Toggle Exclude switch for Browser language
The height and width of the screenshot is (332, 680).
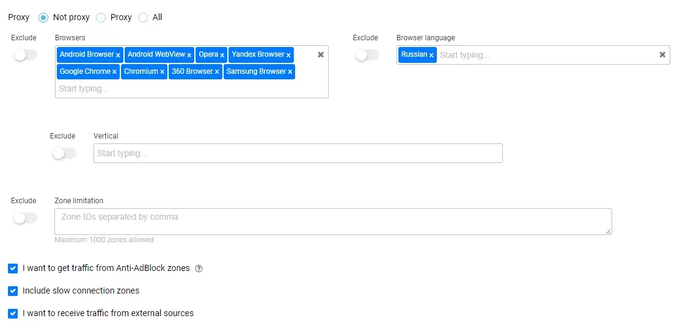coord(367,55)
